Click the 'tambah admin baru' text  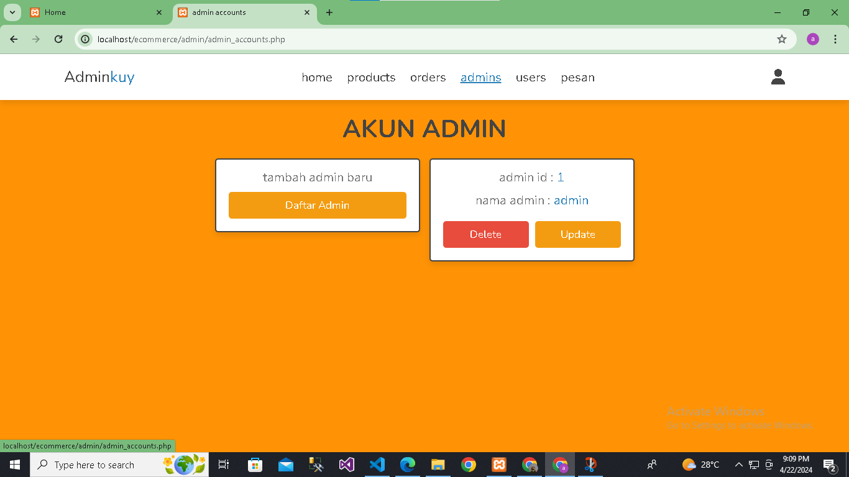[x=318, y=177]
